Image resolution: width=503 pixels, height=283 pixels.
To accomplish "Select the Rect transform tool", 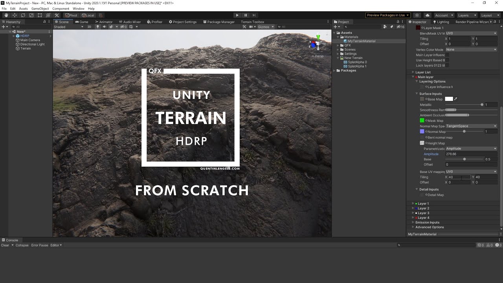I will point(40,15).
